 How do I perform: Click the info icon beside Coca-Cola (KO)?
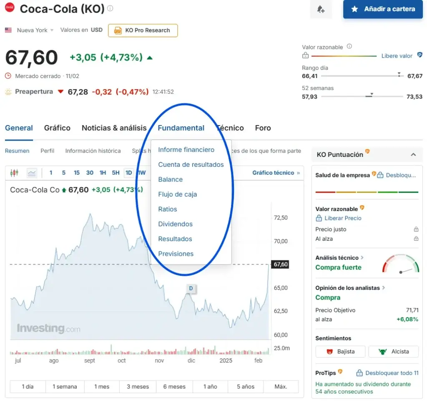[x=110, y=8]
